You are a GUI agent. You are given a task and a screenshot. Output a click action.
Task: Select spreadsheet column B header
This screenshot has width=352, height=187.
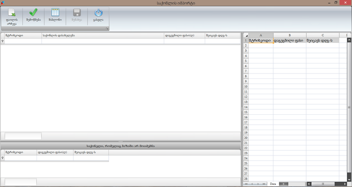290,35
